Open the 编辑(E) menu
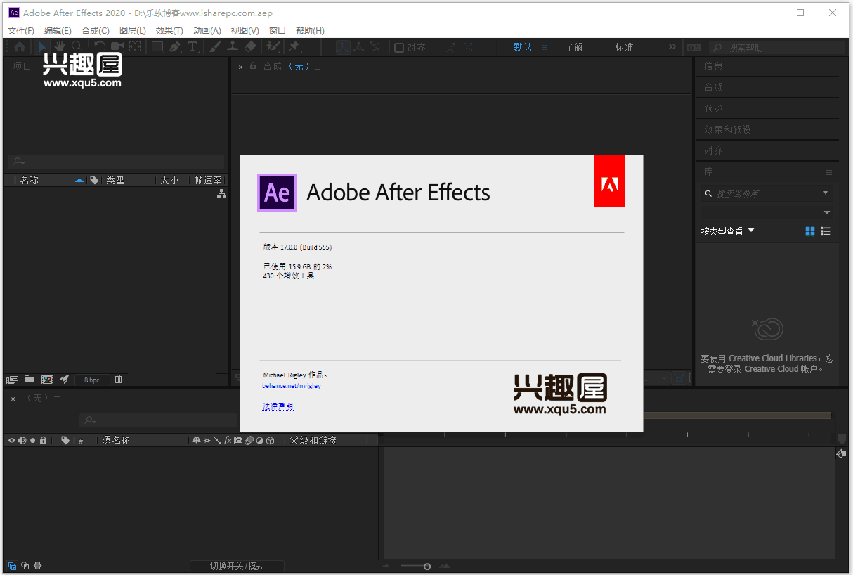 click(58, 31)
